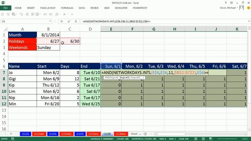Click the zoom slider in status bar

pos(227,139)
